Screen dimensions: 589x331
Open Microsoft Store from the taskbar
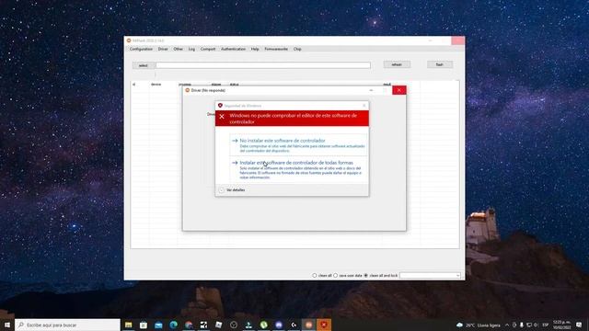pos(144,325)
